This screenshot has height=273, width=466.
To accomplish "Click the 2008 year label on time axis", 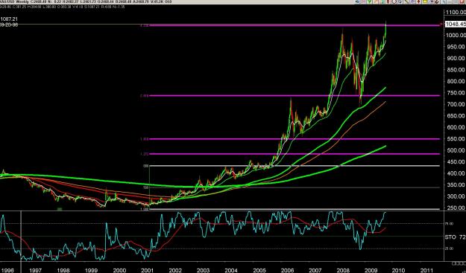I will tap(343, 270).
